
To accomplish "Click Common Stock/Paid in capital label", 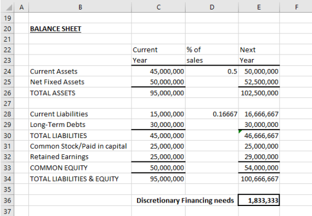I will point(79,146).
